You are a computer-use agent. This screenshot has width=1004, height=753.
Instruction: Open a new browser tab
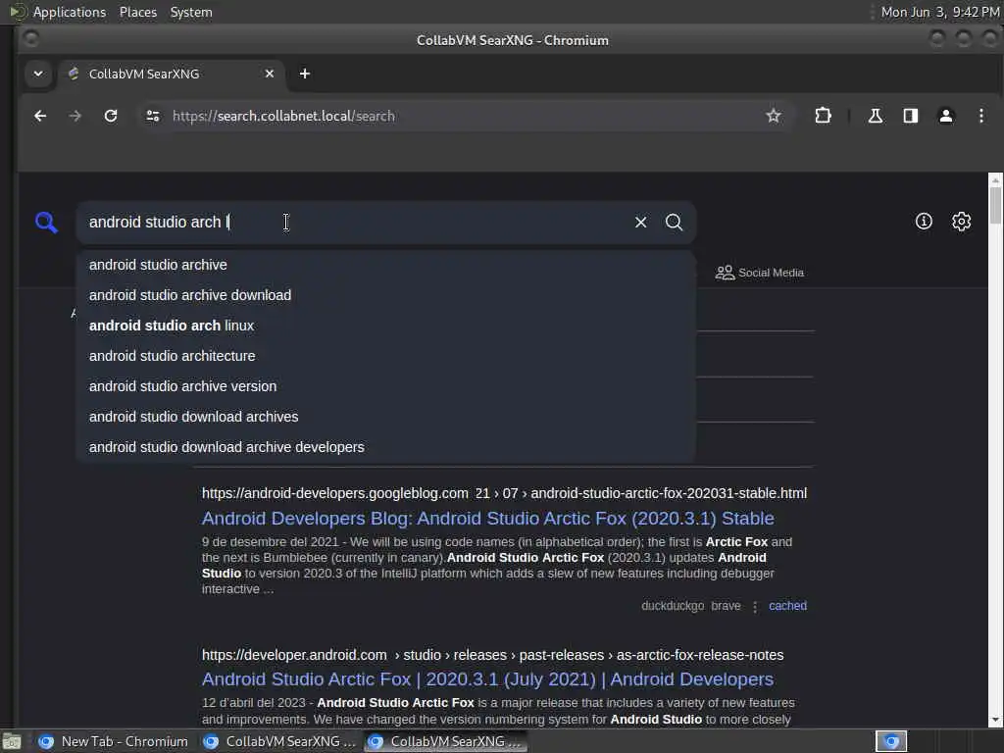(x=305, y=74)
